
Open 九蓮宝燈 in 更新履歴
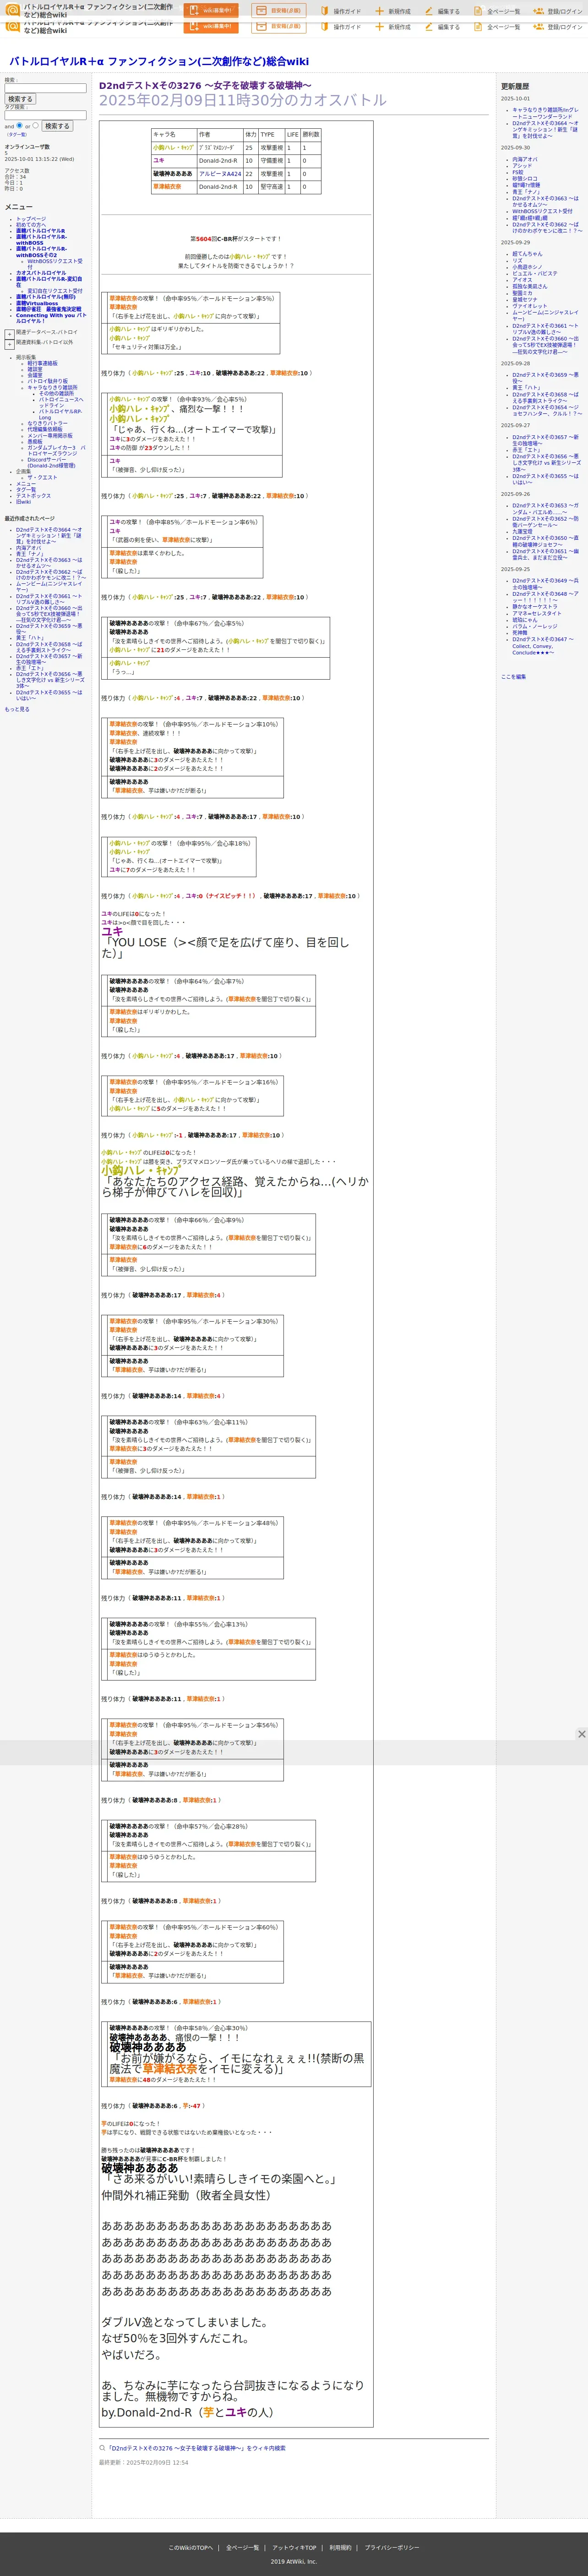523,532
